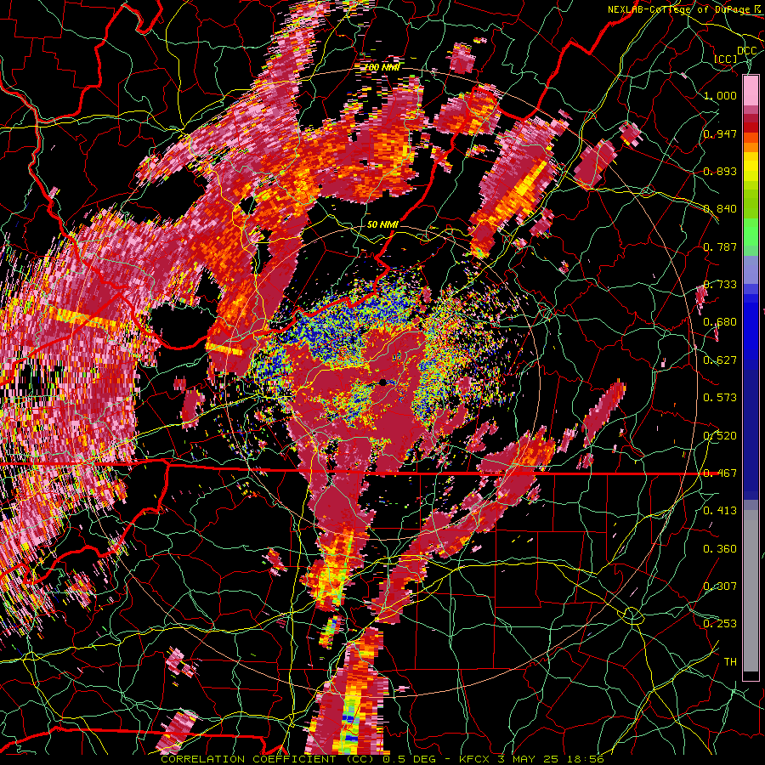
Task: Select the 0.360 legend value
Action: [x=720, y=549]
